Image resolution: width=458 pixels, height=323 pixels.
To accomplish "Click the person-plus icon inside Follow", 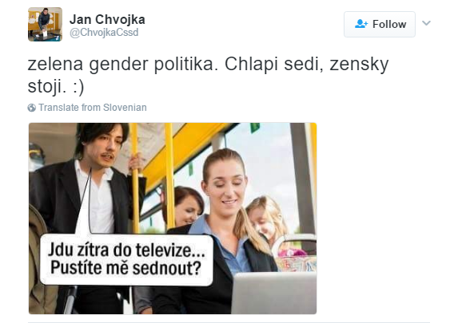I will [x=361, y=24].
